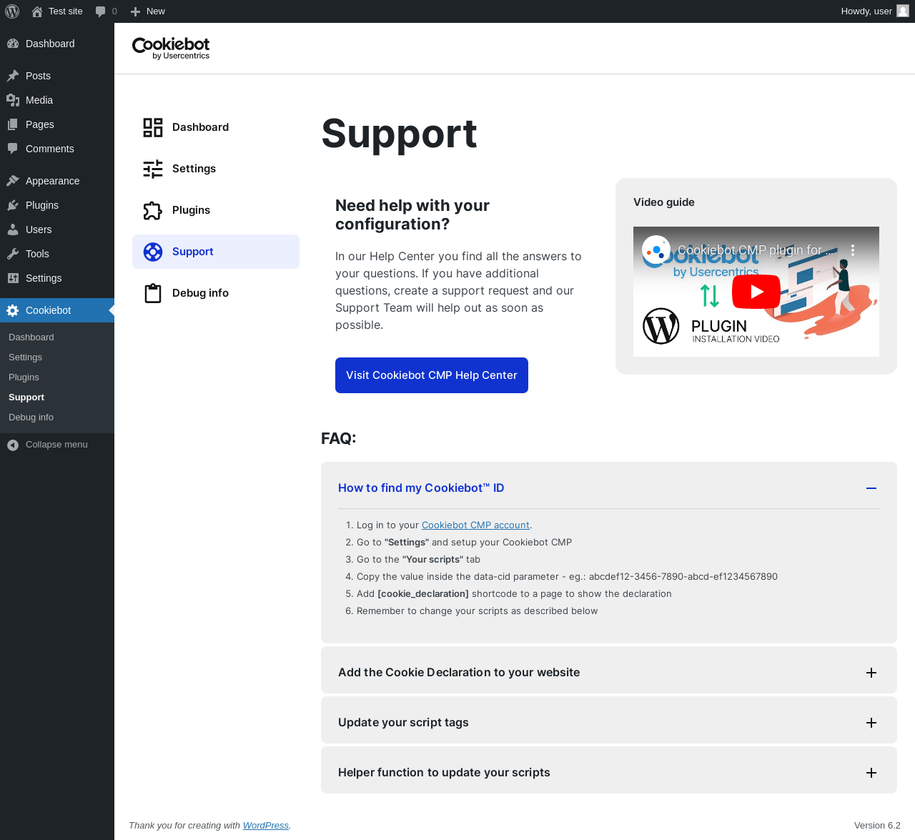Select Support in Cookiebot submenu
This screenshot has height=840, width=915.
(x=26, y=397)
